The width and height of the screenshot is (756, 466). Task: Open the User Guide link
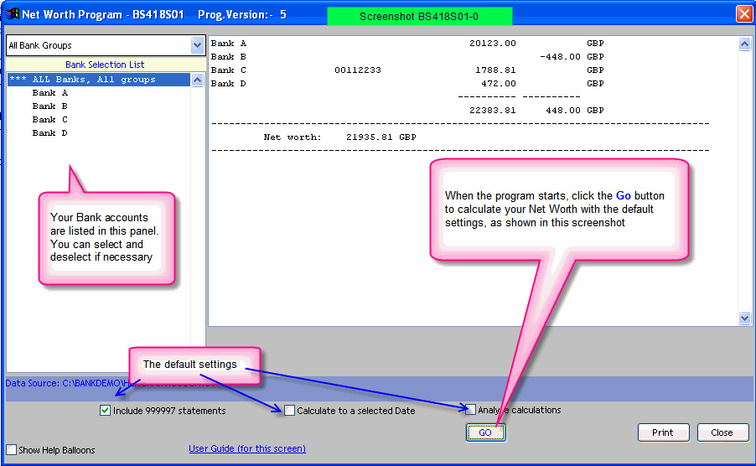(x=247, y=448)
